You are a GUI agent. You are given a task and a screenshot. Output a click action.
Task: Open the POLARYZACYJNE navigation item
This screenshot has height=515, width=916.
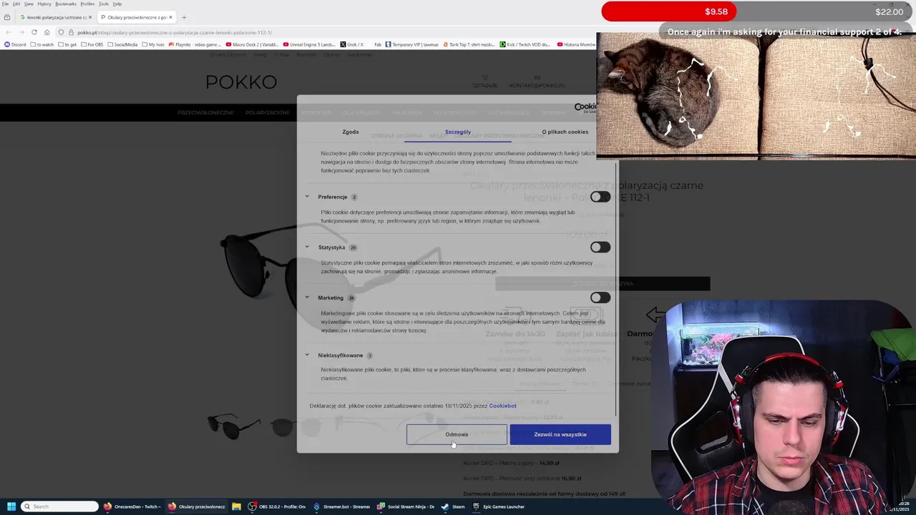(268, 112)
